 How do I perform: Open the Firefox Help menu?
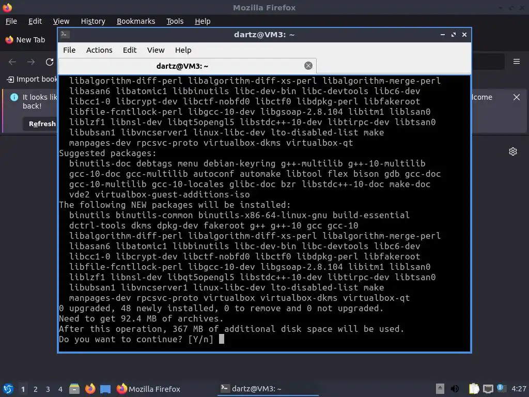point(203,21)
